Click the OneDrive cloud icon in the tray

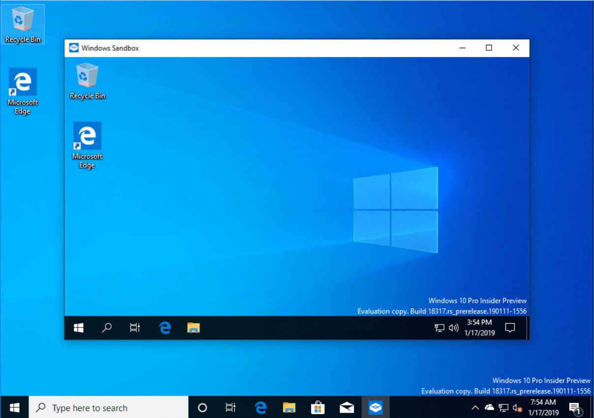point(490,407)
